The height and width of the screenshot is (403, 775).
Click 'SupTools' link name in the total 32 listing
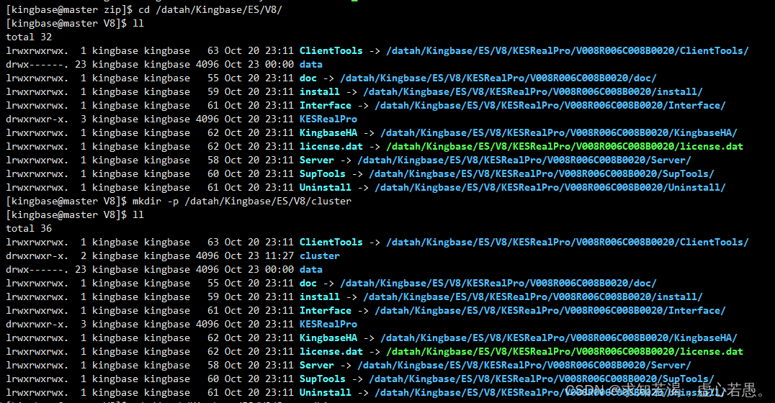(x=322, y=174)
